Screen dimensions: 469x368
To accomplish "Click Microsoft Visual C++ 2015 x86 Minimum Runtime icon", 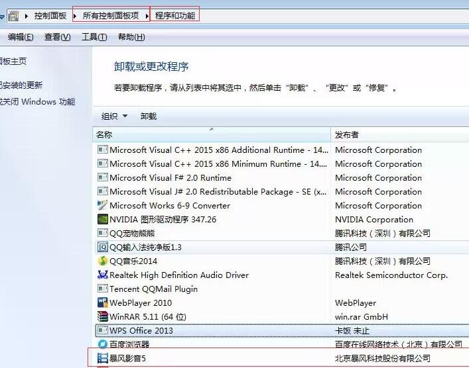I will click(x=103, y=163).
